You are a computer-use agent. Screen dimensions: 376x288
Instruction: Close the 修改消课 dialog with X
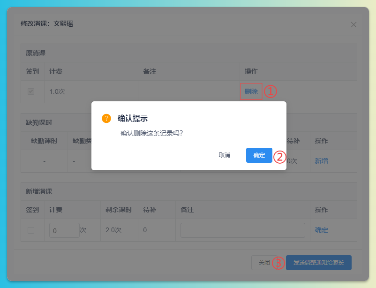pos(353,24)
